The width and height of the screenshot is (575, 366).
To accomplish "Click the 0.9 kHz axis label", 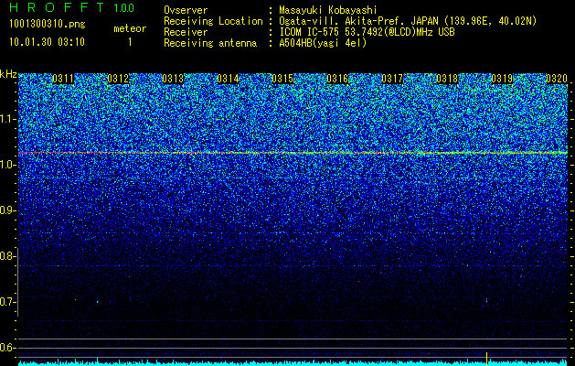I will coord(7,210).
